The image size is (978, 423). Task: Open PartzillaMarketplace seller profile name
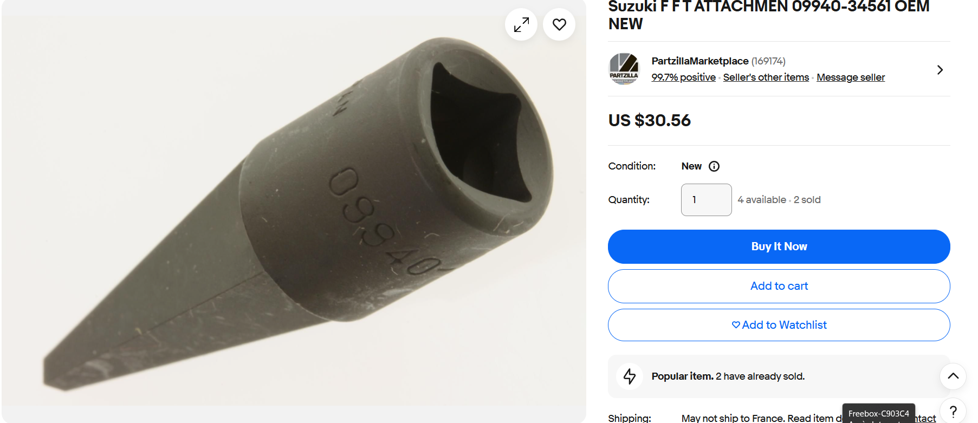[x=700, y=61]
